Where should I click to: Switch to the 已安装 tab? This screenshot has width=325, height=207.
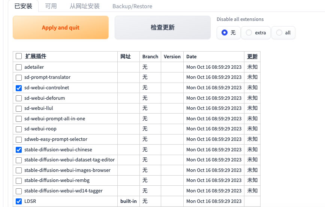tap(23, 6)
